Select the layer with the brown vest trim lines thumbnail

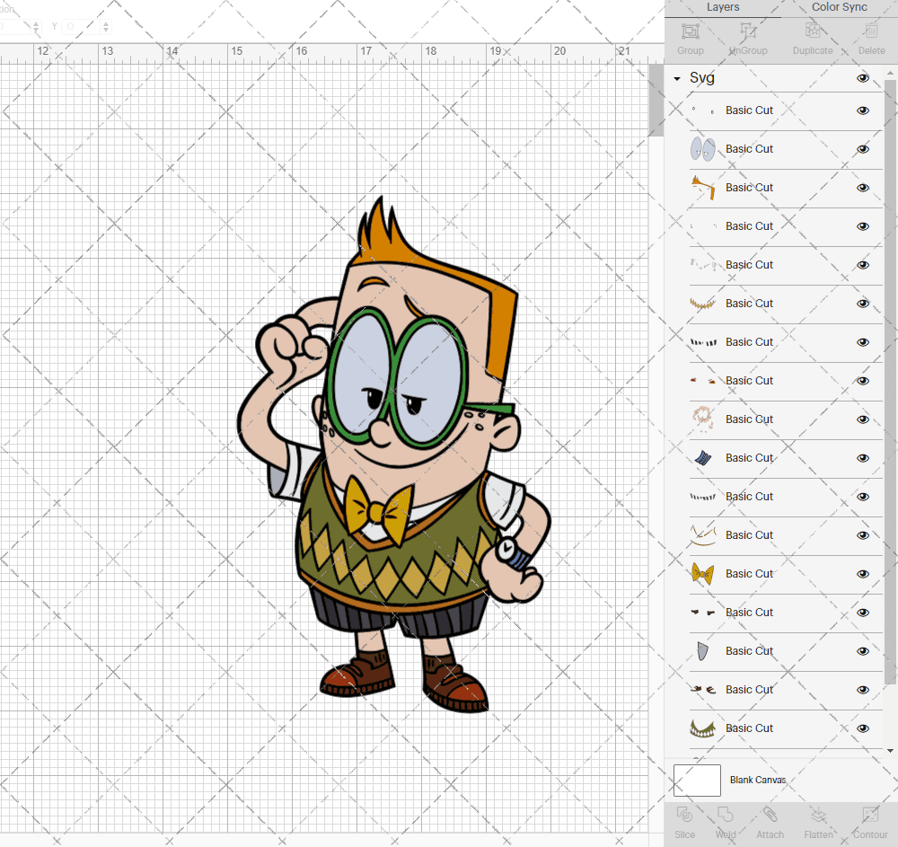785,535
